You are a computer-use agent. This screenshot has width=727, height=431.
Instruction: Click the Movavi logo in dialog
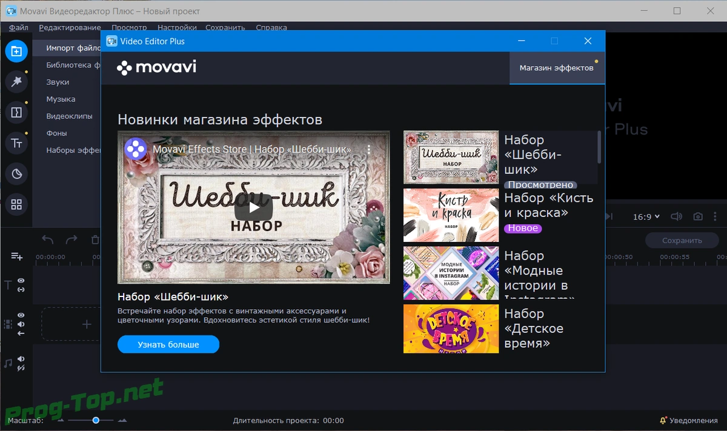[x=156, y=67]
